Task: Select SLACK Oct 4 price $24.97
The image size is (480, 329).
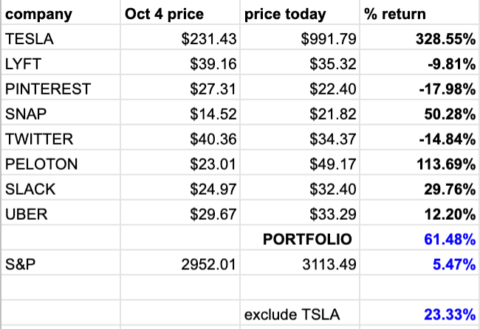Action: [x=180, y=188]
